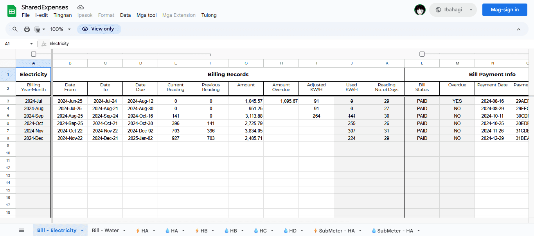Open the search magnifier tool
Viewport: 534px width, 236px height.
15,29
